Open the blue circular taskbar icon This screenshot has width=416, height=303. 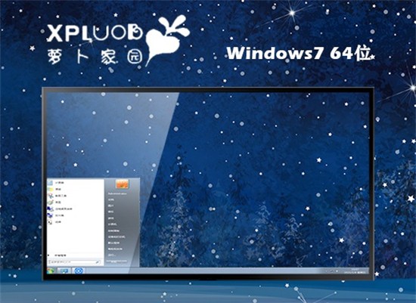tap(79, 271)
